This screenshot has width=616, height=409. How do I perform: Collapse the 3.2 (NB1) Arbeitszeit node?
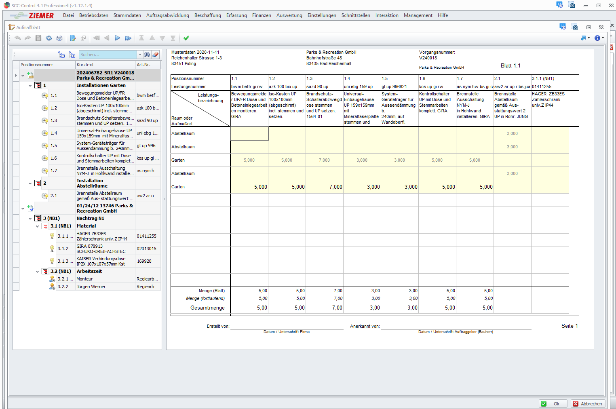[x=37, y=272]
